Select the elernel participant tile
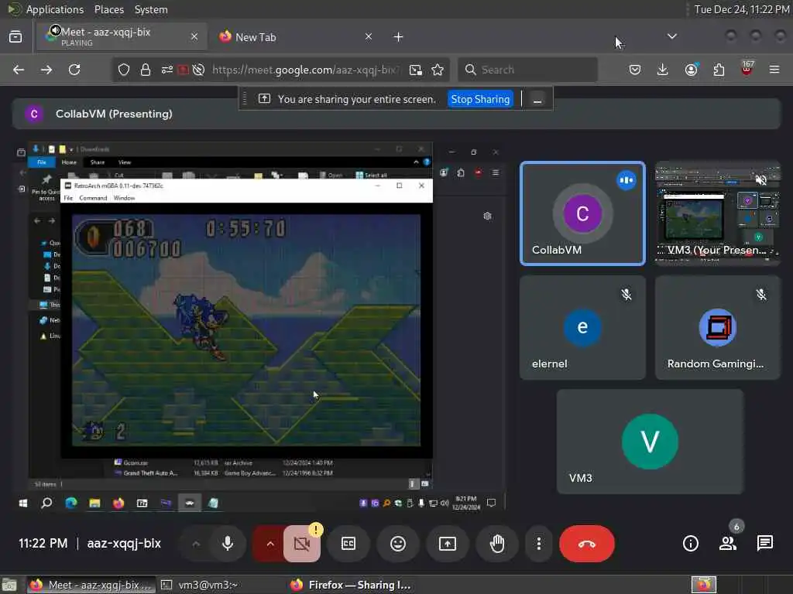Image resolution: width=793 pixels, height=594 pixels. 582,327
